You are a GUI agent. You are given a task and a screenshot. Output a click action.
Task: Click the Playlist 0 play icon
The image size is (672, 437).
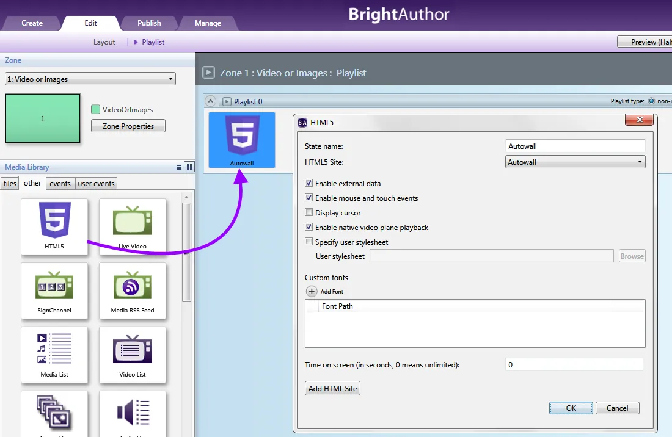tap(227, 102)
